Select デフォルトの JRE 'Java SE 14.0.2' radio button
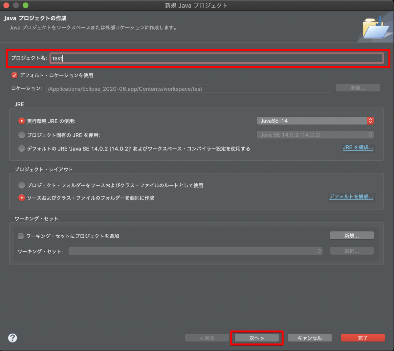The width and height of the screenshot is (394, 351). pos(22,149)
